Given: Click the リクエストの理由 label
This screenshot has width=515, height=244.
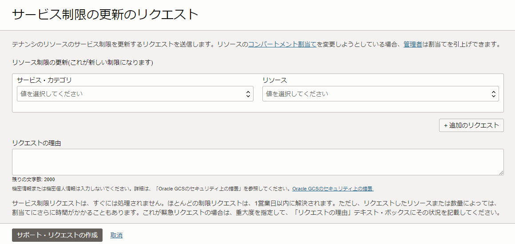Looking at the screenshot, I should [36, 143].
